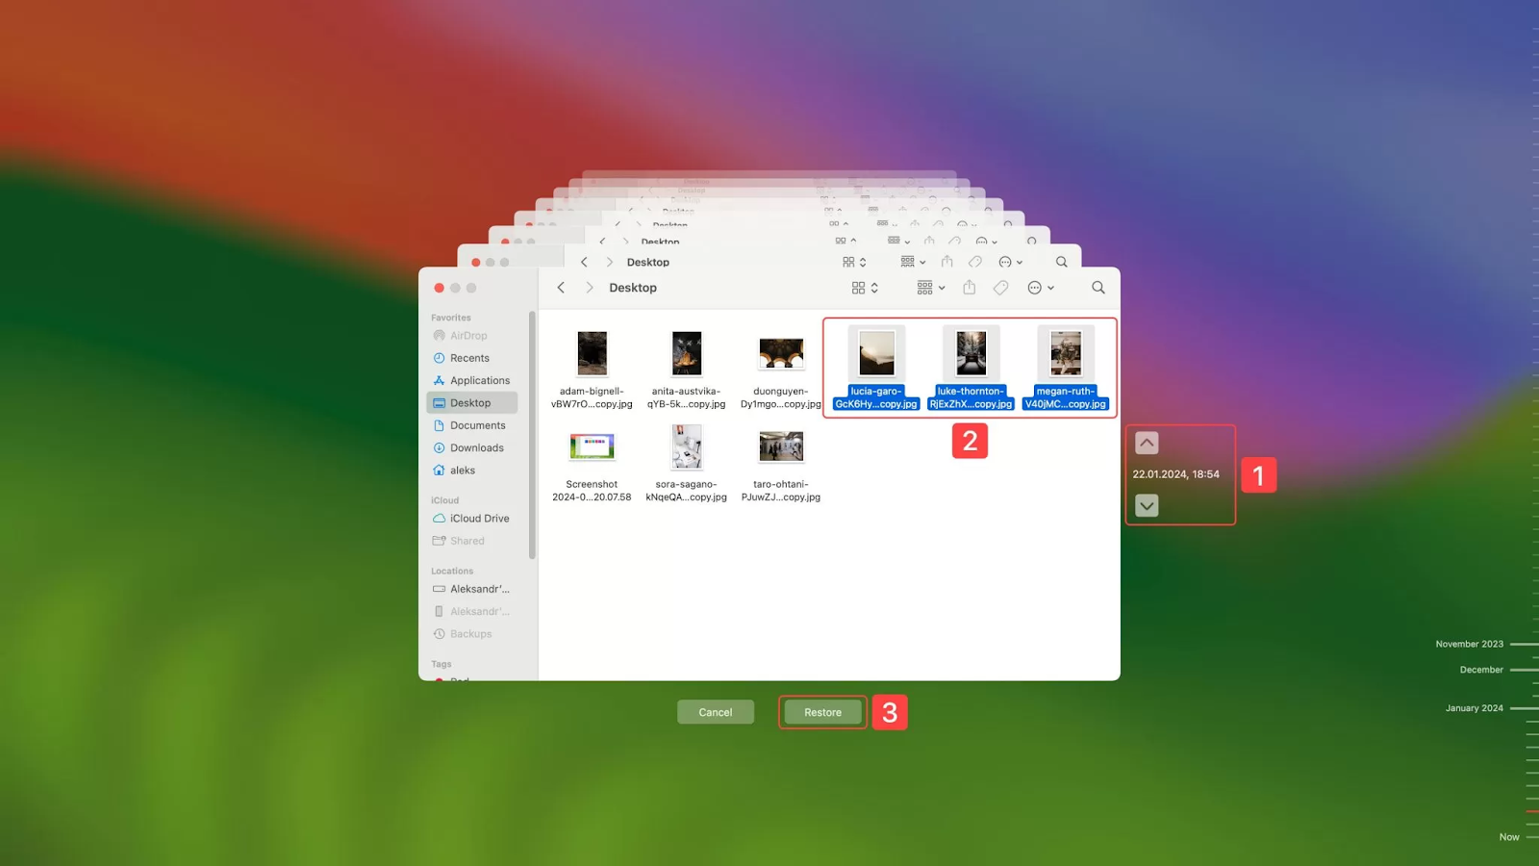1539x866 pixels.
Task: Click the 22.01.2024, 18:54 backup date label
Action: (1175, 474)
